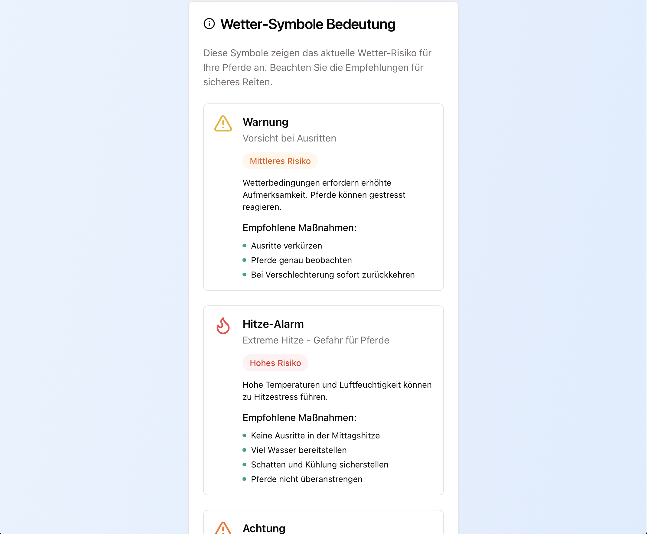
Task: Click 'Bei Verschlechterung sofort zurückkehren' recommendation
Action: pyautogui.click(x=332, y=275)
